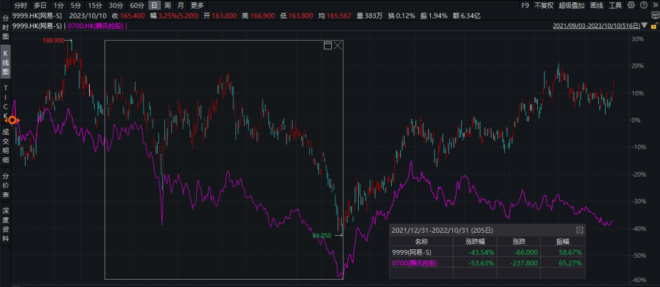This screenshot has height=287, width=660.
Task: Maximize the interval selection box
Action: 328,46
